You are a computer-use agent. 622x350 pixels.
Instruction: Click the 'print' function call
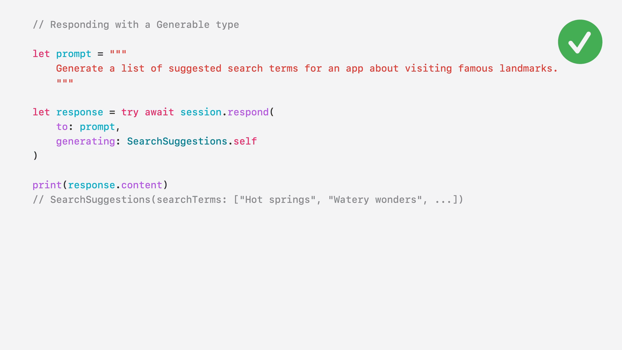tap(47, 185)
